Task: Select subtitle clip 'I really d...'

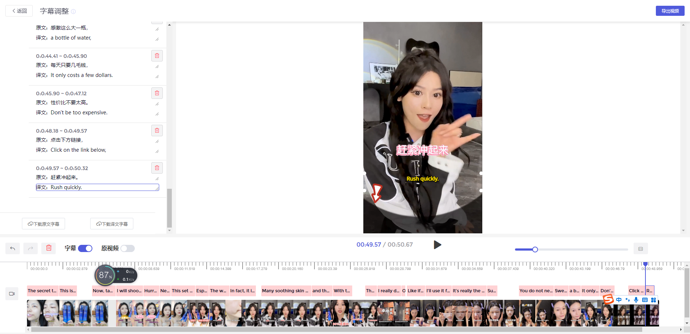Action: pos(389,291)
